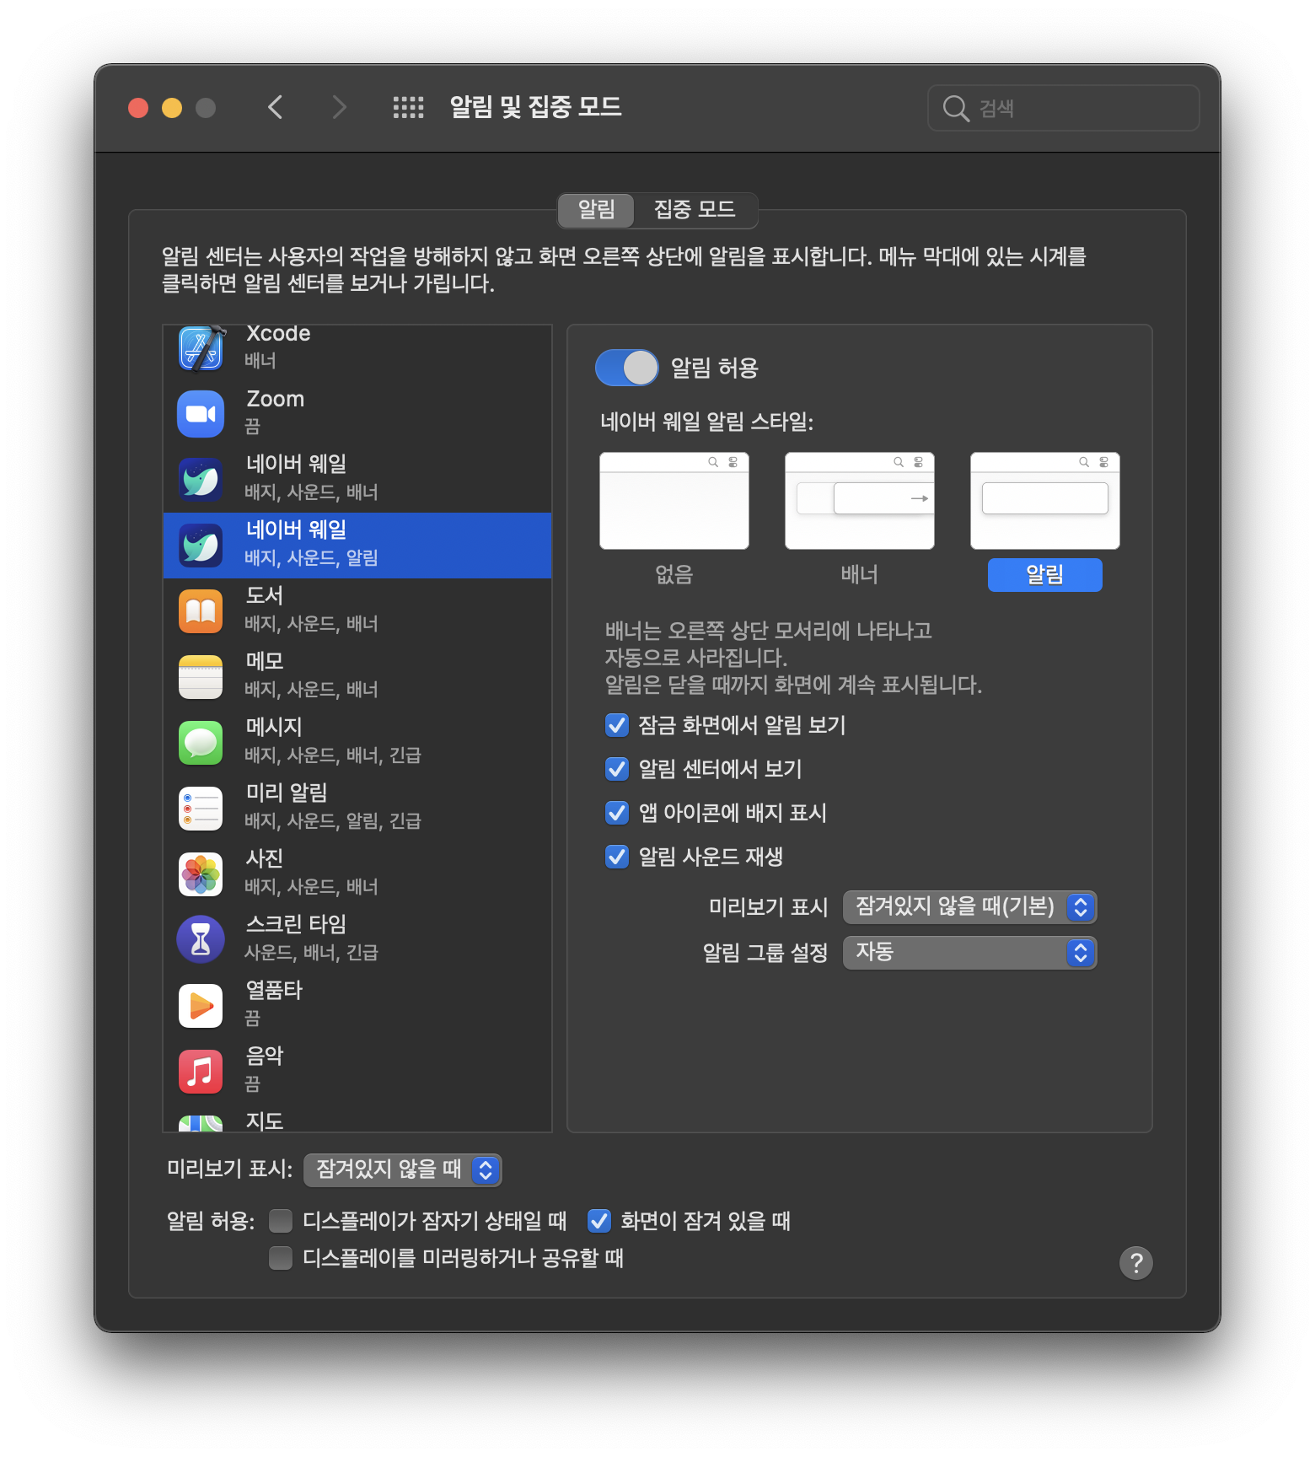This screenshot has height=1457, width=1315.
Task: Uncheck 앱 아이콘에 배지 표시
Action: click(x=617, y=813)
